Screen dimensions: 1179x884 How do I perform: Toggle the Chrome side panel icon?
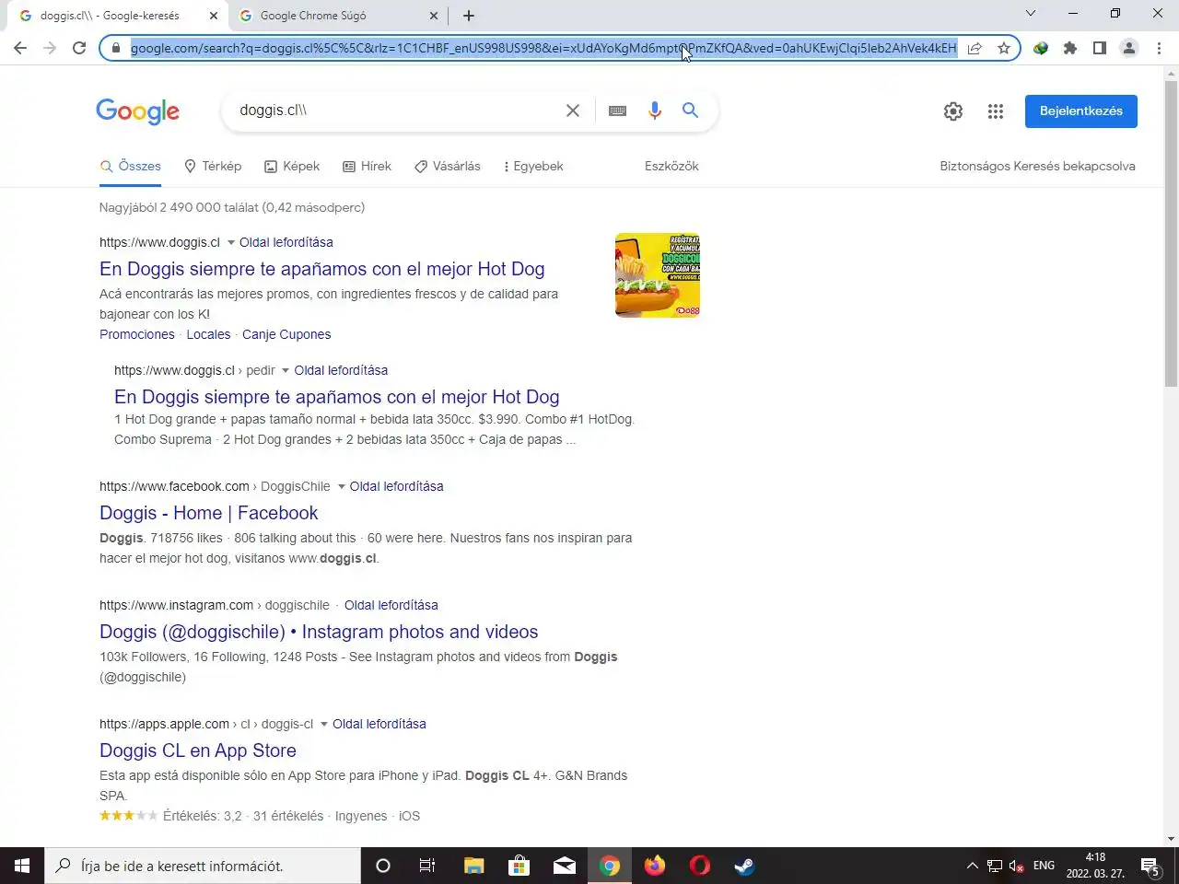tap(1100, 48)
